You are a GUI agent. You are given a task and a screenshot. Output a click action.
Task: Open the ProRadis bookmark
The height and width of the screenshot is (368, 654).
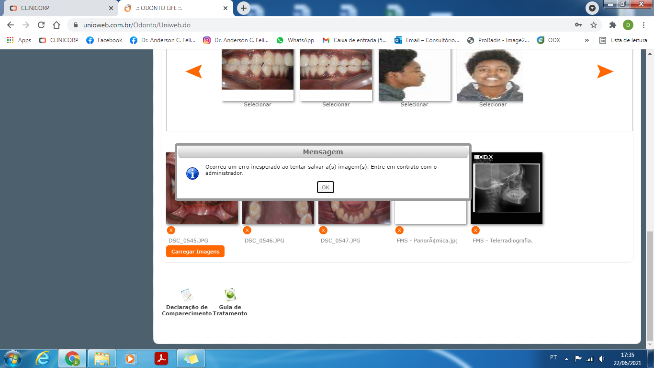click(498, 40)
